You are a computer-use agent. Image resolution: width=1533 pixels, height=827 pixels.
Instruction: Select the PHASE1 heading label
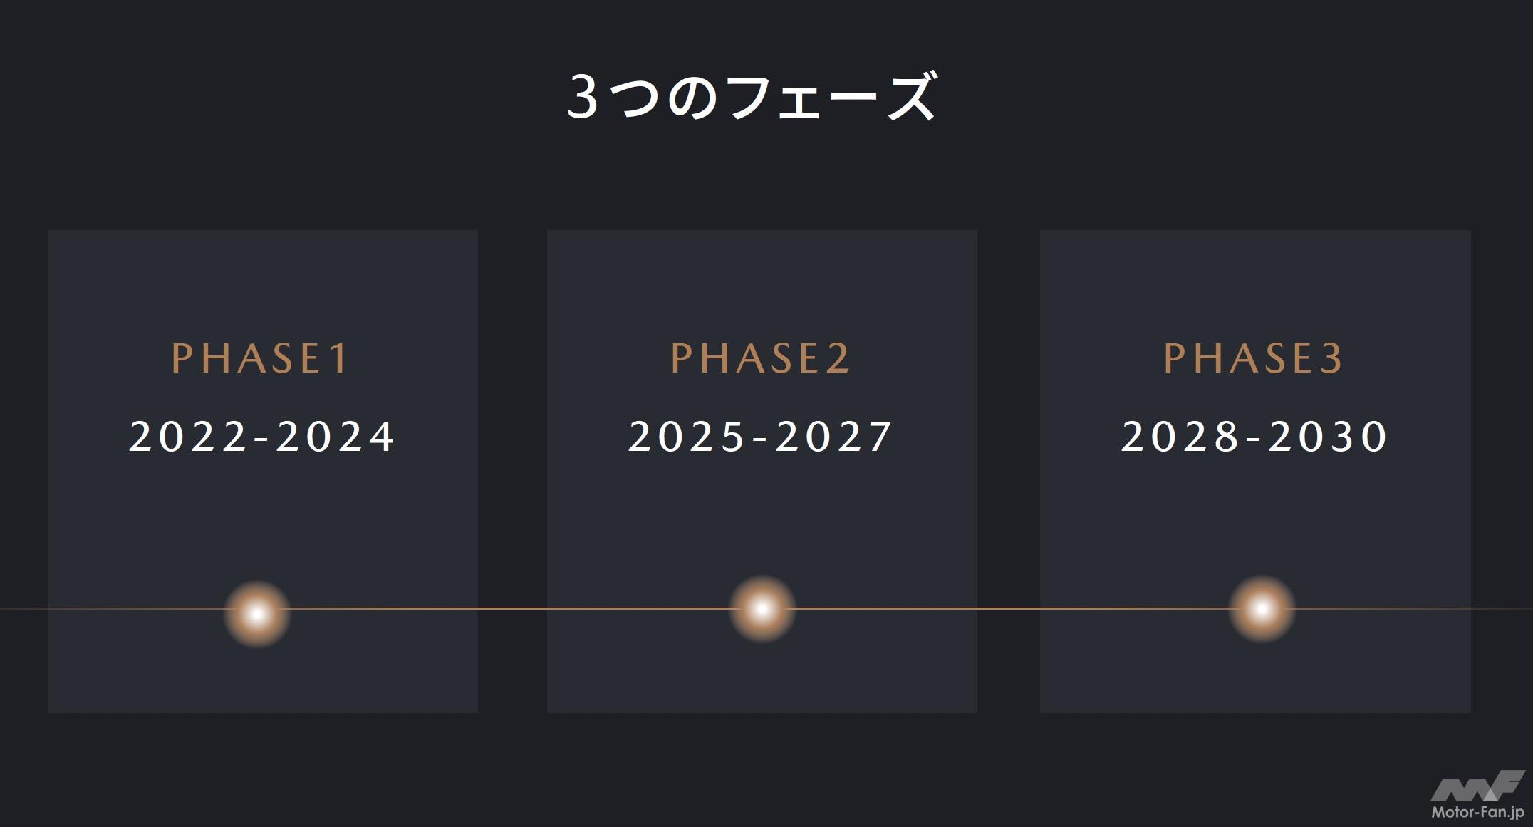[260, 358]
